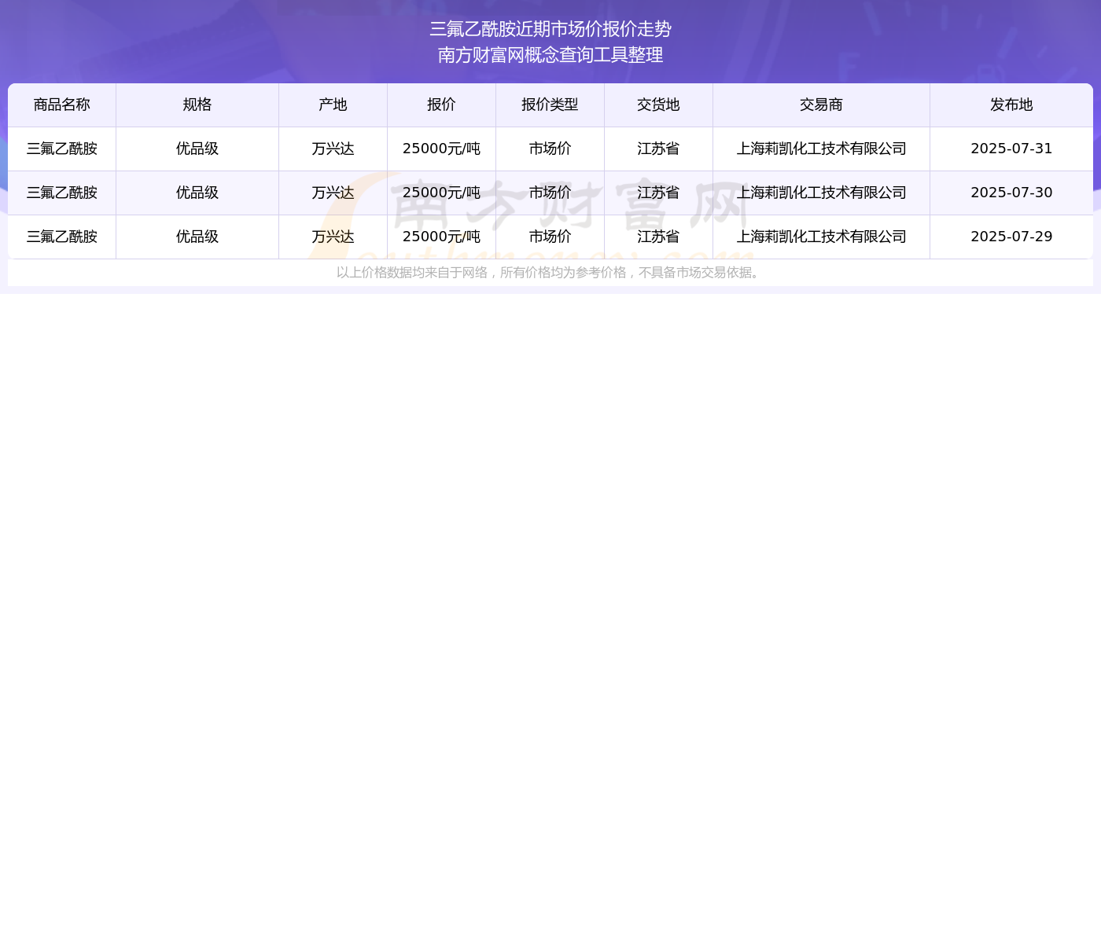This screenshot has width=1101, height=947.
Task: Click 优品级 in the 2025-07-31 row
Action: tap(197, 149)
